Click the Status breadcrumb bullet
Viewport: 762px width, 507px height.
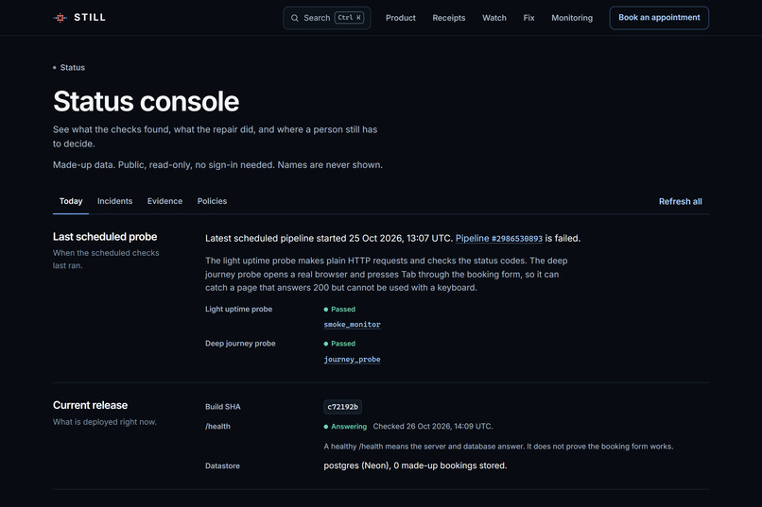(55, 68)
